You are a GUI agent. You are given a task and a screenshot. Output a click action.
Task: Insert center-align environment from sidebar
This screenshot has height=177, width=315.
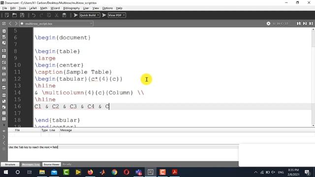point(4,74)
